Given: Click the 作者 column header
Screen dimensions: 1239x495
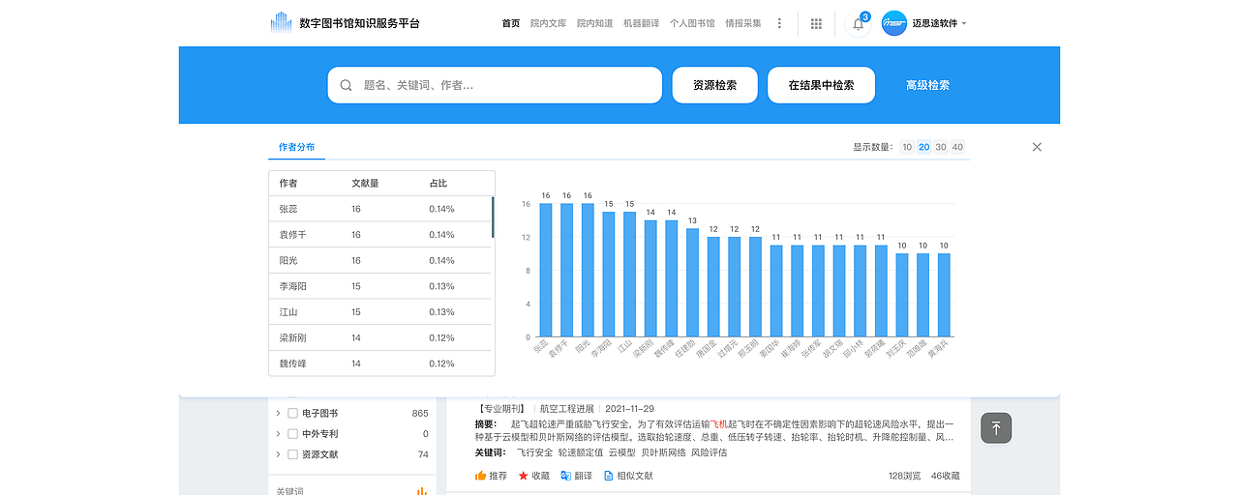Looking at the screenshot, I should tap(288, 184).
